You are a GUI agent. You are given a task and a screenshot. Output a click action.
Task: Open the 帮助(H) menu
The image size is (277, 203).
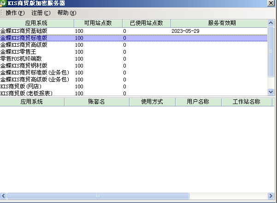(x=67, y=13)
